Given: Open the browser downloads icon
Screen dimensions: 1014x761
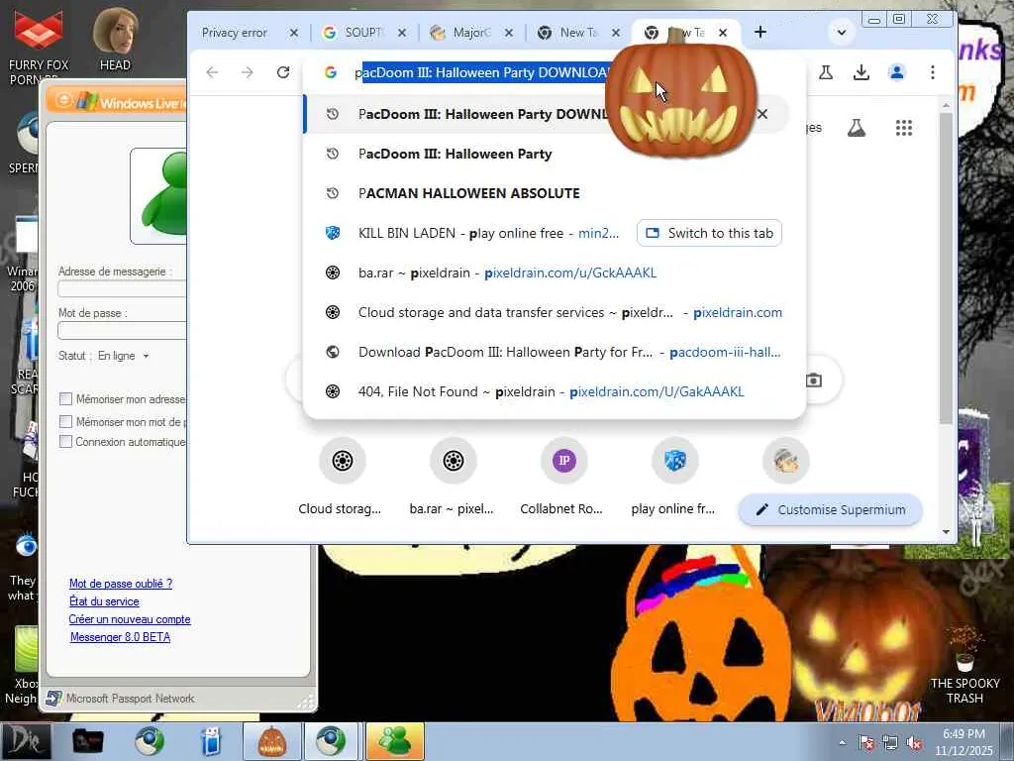Looking at the screenshot, I should pos(861,72).
